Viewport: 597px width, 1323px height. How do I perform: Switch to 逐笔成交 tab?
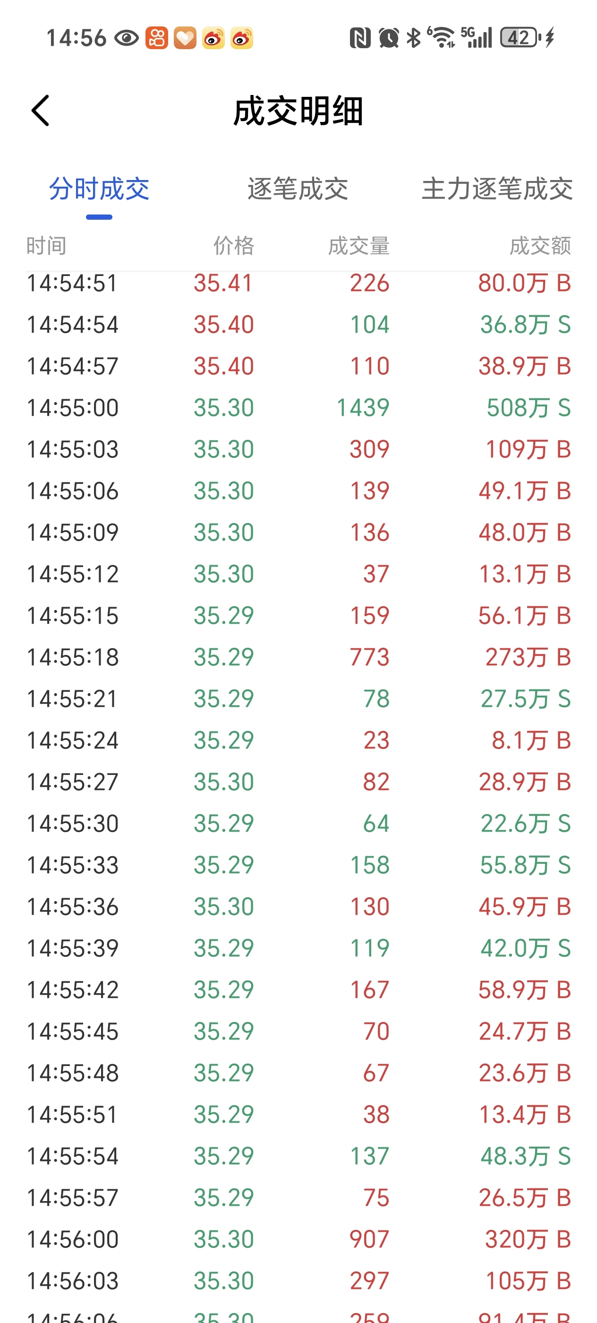point(298,189)
